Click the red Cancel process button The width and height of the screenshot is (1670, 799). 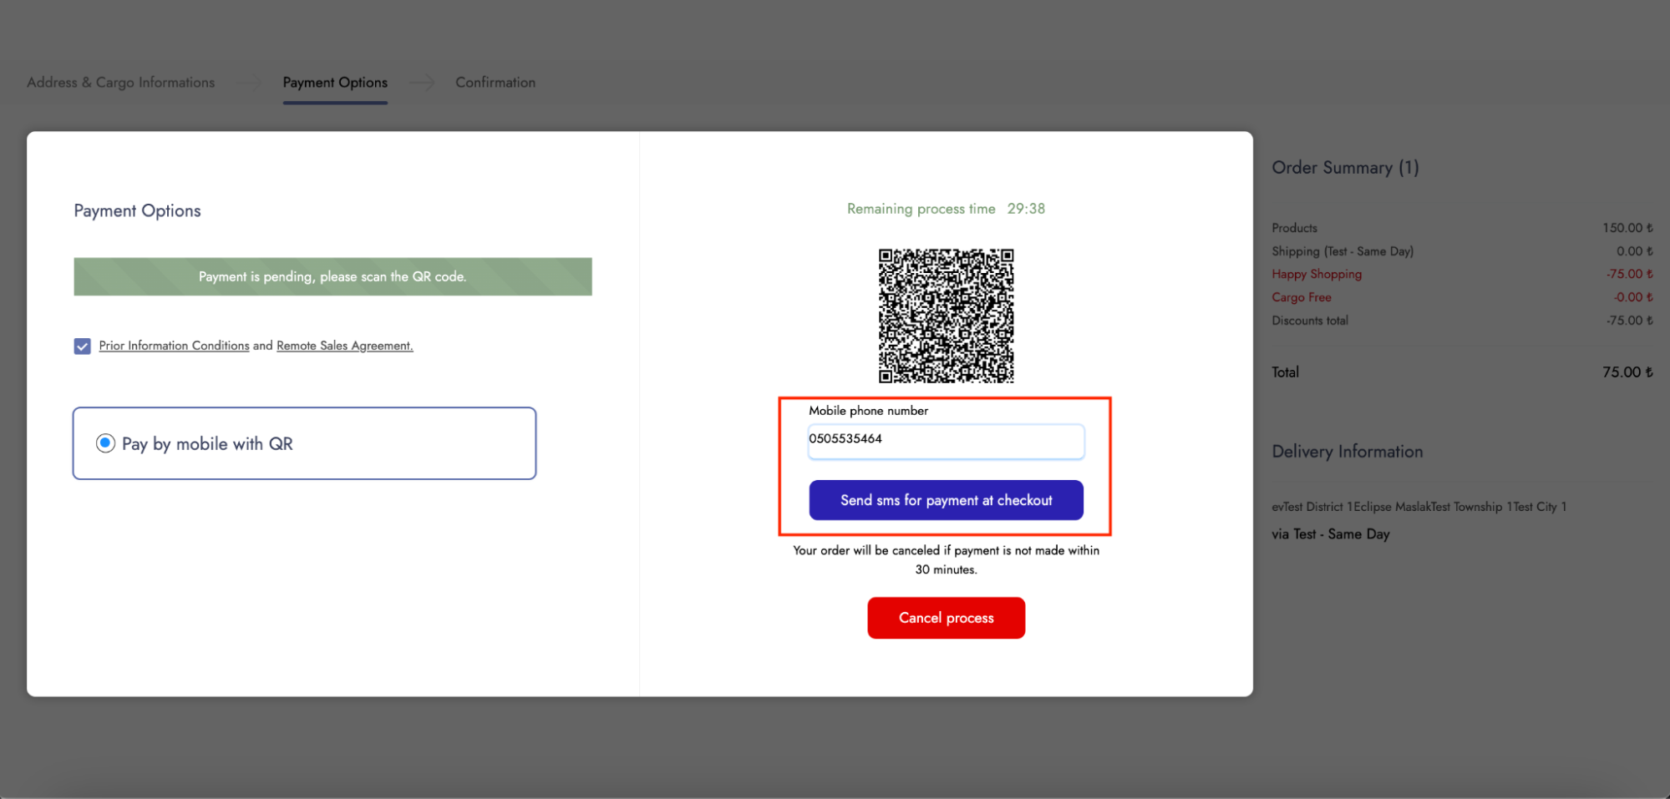(946, 618)
